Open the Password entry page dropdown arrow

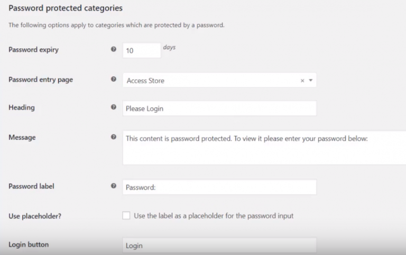click(x=311, y=81)
